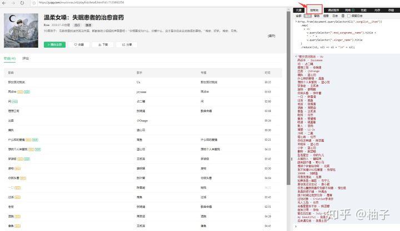Viewport: 400px width, 231px height.
Task: Collapse console output with < arrow
Action: point(296,56)
